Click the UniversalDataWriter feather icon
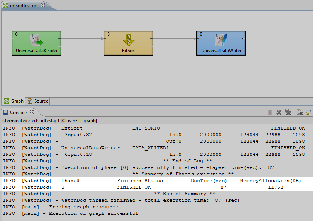 click(x=221, y=40)
